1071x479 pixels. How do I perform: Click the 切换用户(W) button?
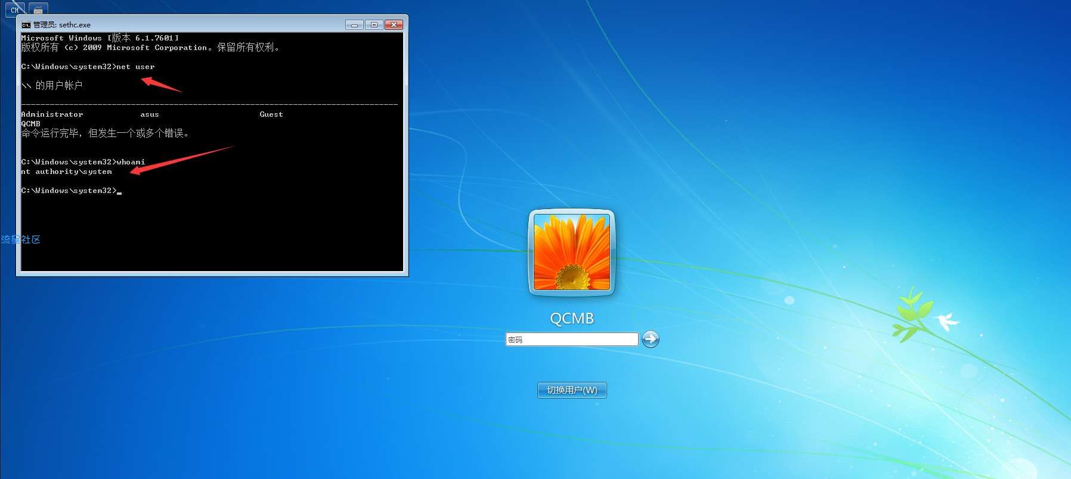pos(572,390)
